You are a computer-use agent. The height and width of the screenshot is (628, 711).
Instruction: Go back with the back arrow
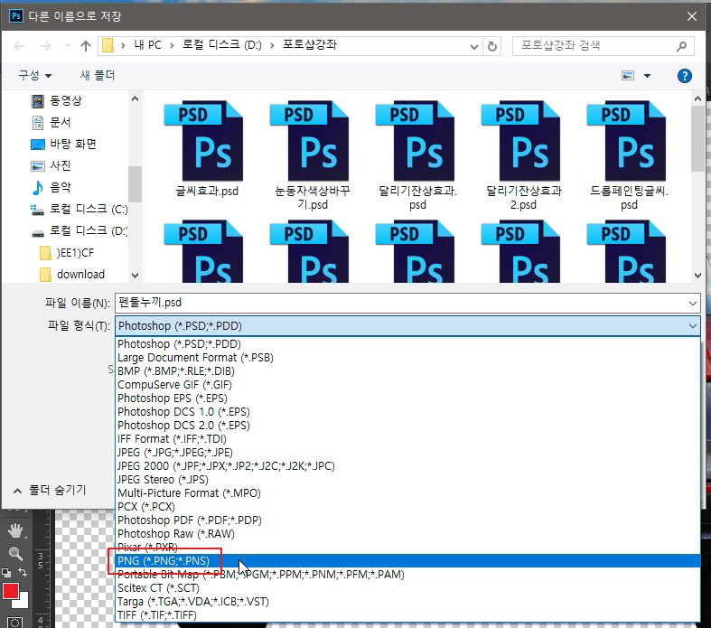point(20,46)
